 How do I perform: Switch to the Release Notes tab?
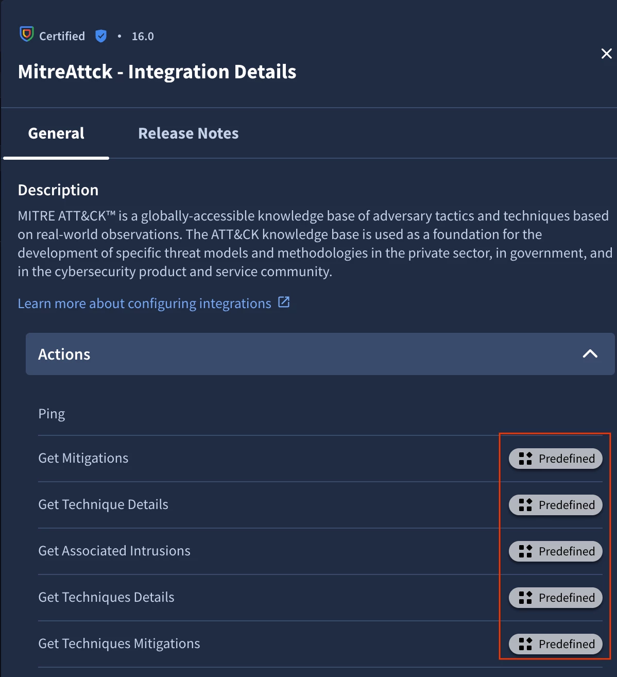[188, 133]
